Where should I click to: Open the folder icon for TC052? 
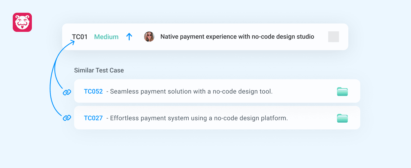tap(342, 91)
